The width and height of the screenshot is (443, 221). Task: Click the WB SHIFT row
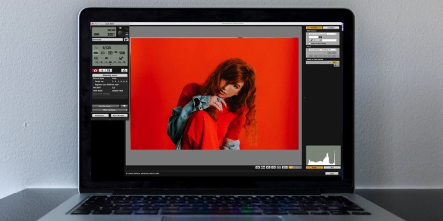coord(110,87)
